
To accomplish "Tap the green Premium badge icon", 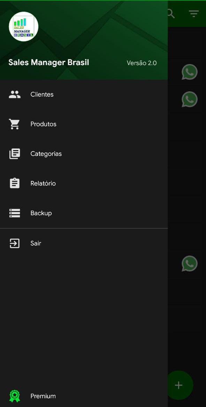I will pos(15,396).
